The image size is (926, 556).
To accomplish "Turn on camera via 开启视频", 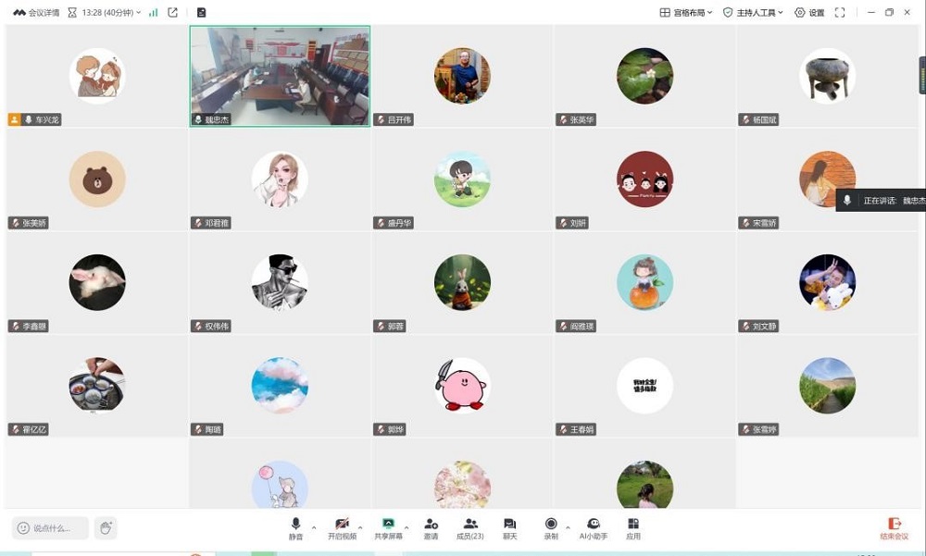I will pos(342,527).
